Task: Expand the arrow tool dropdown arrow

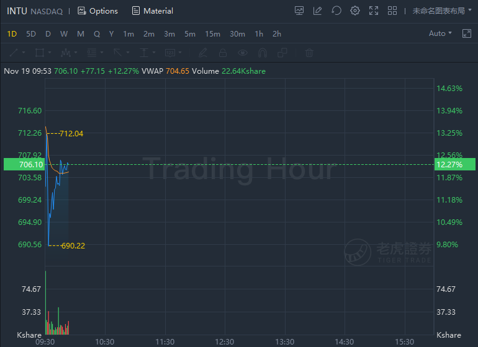Action: pos(128,52)
